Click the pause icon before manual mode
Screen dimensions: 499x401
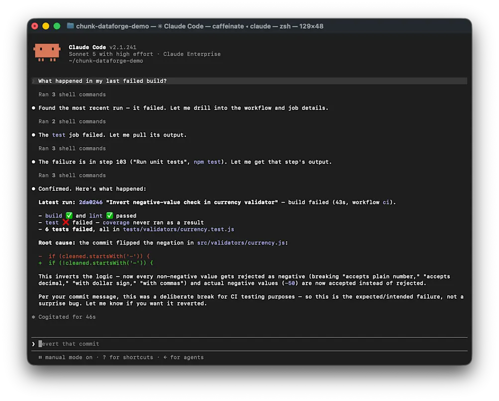pyautogui.click(x=40, y=357)
